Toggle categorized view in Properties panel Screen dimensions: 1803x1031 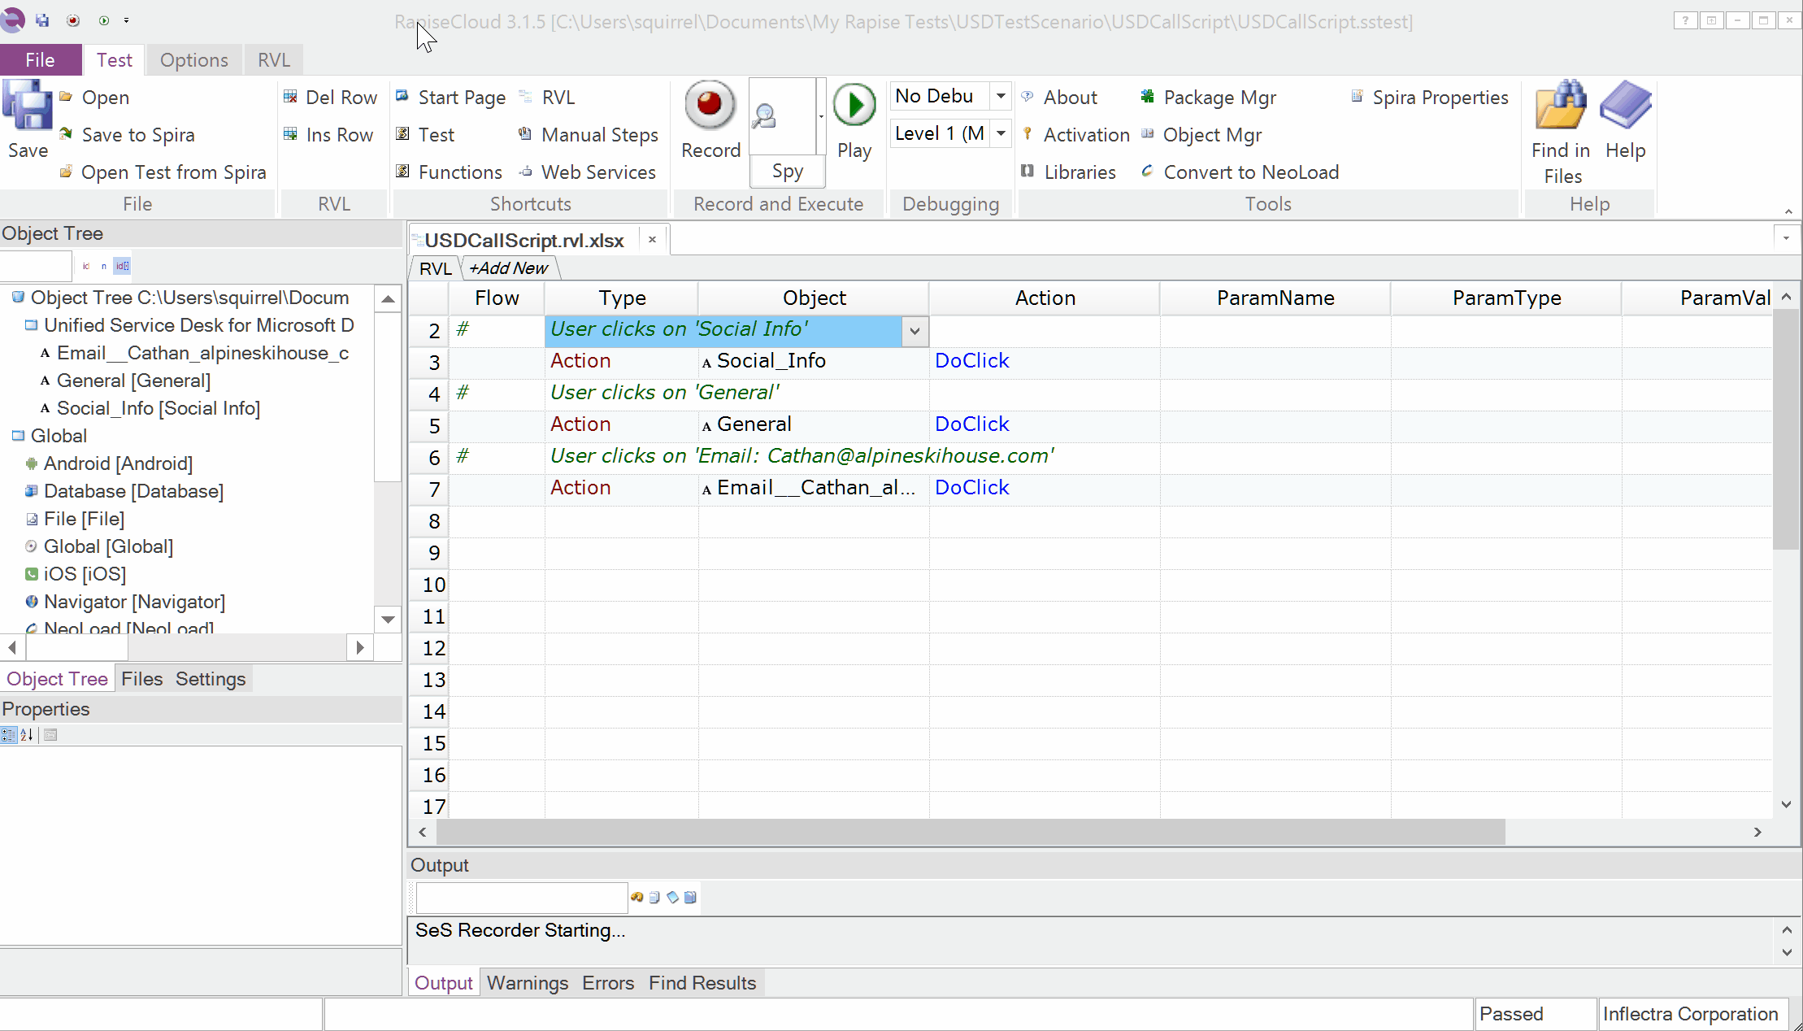pos(8,735)
